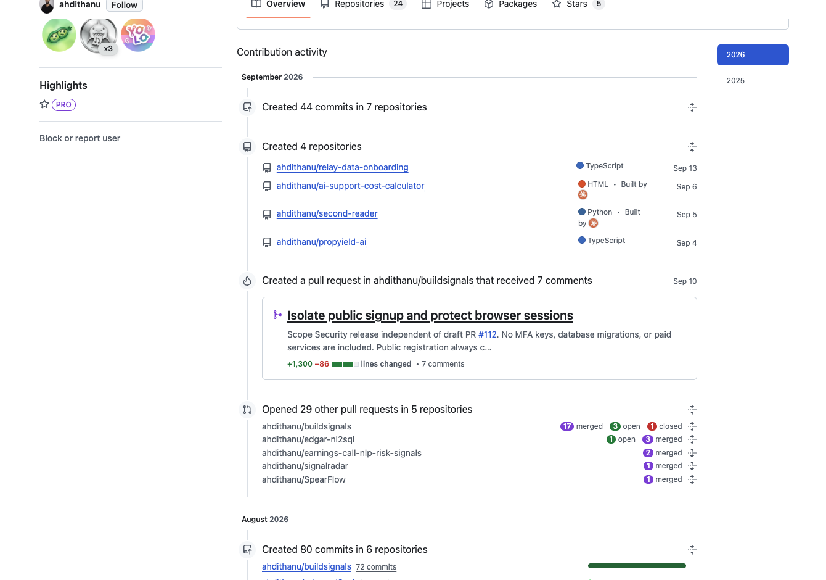Click the 7 comments text in PR card
The width and height of the screenshot is (826, 580).
pyautogui.click(x=443, y=364)
